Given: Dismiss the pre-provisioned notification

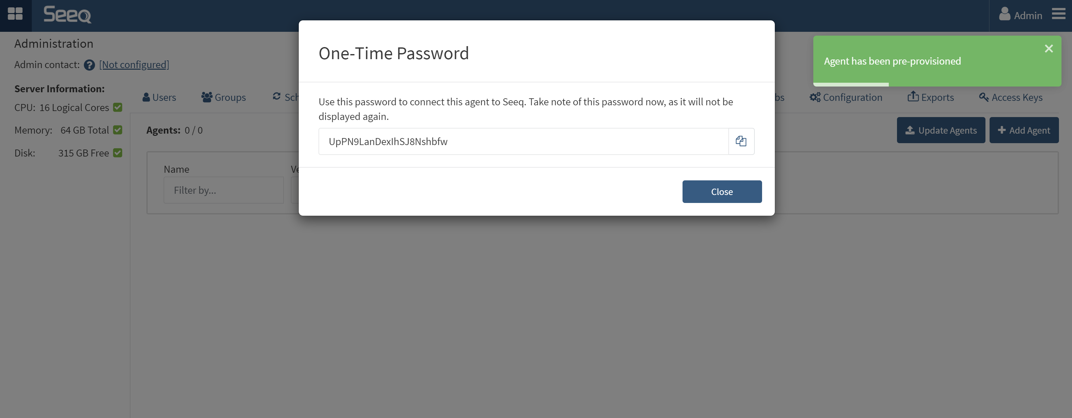Looking at the screenshot, I should [1048, 49].
